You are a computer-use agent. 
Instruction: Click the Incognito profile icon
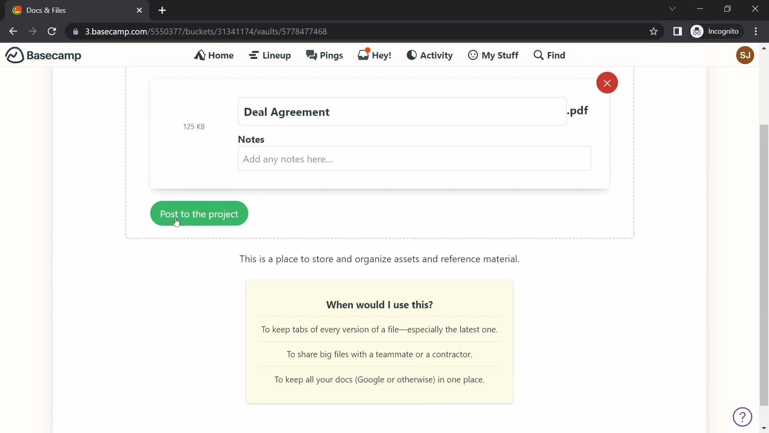pos(698,31)
